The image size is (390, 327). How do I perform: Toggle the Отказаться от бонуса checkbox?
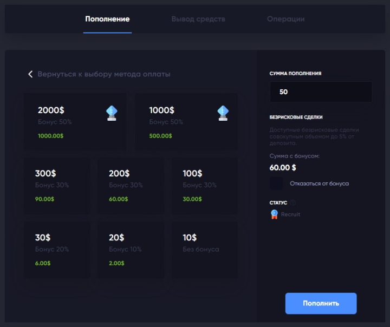point(276,184)
